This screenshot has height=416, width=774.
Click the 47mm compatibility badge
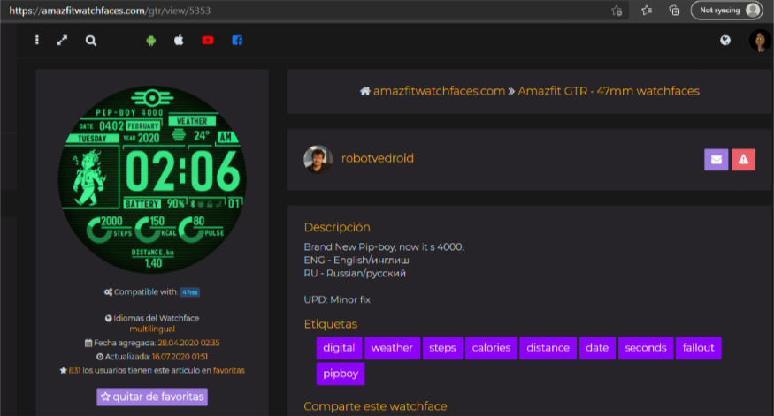pyautogui.click(x=189, y=292)
